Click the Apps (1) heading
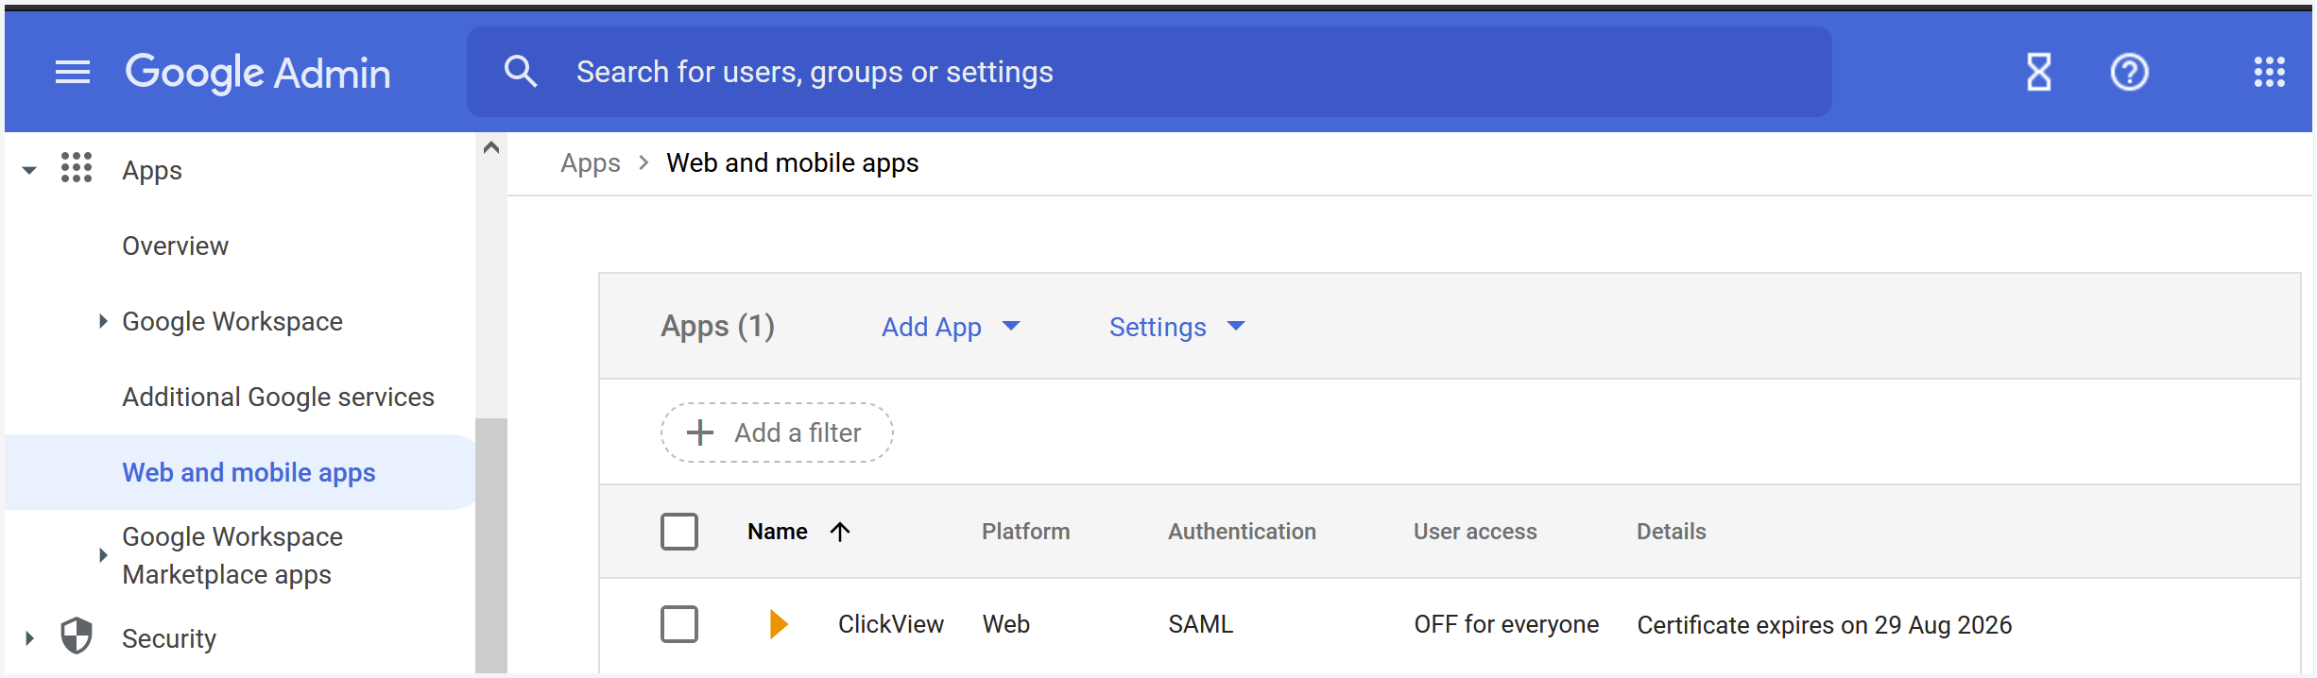2317x678 pixels. pyautogui.click(x=718, y=327)
